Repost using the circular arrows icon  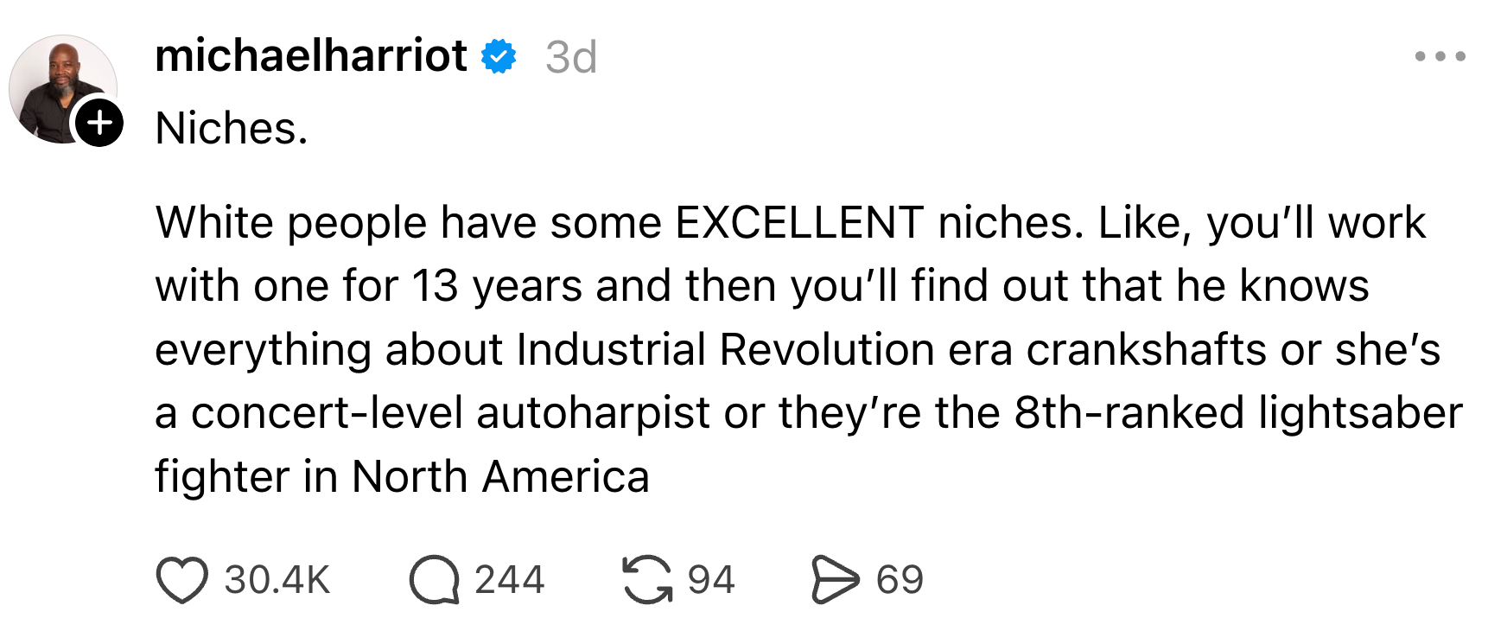647,579
